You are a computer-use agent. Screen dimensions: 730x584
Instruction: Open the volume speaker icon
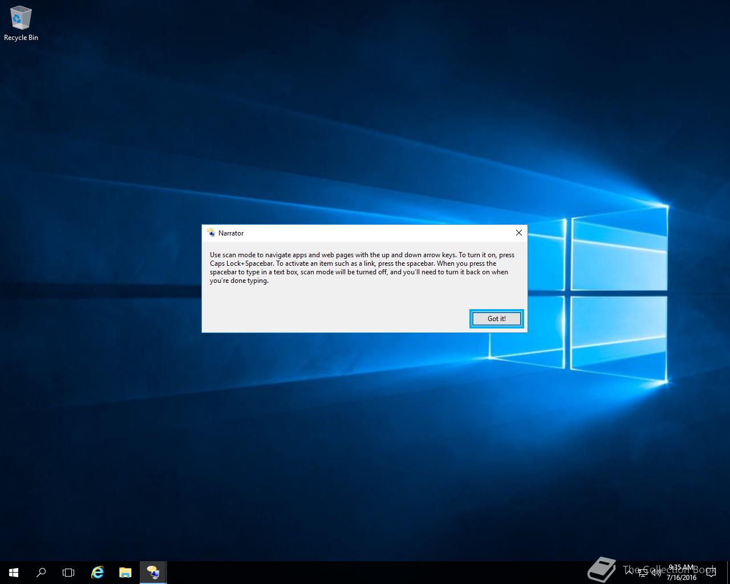coord(656,572)
